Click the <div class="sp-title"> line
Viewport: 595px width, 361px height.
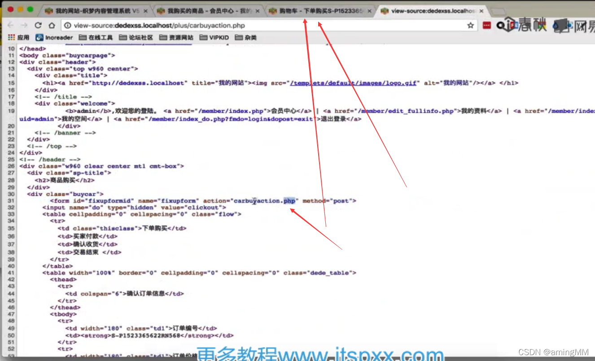tap(69, 173)
